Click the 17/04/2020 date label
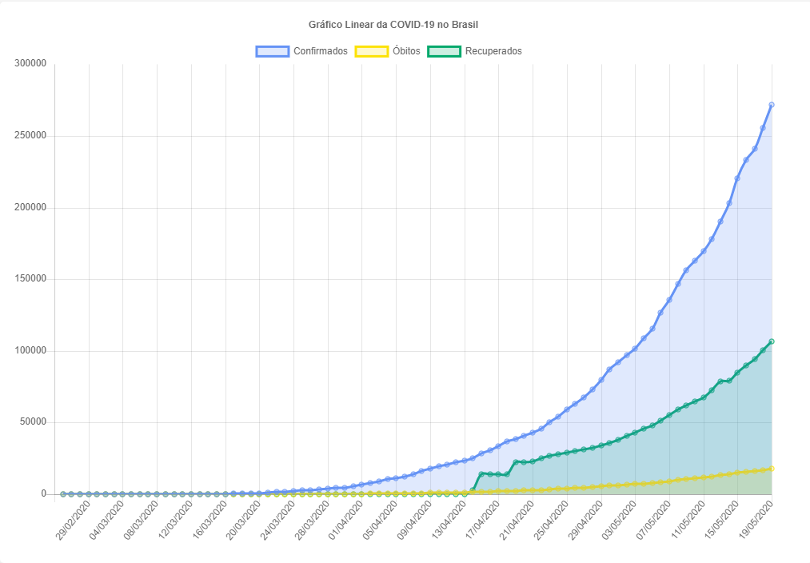810x563 pixels. (x=482, y=520)
